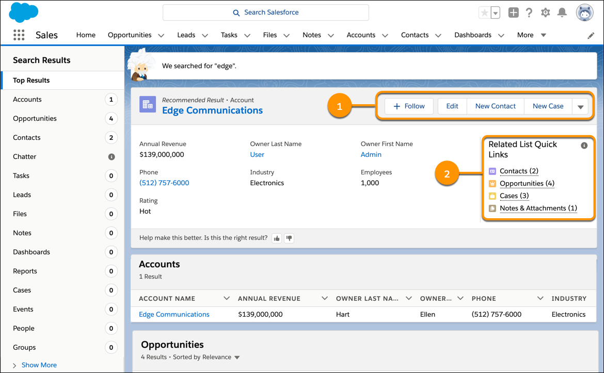
Task: Expand the Leads tab dropdown chevron
Action: pyautogui.click(x=205, y=36)
